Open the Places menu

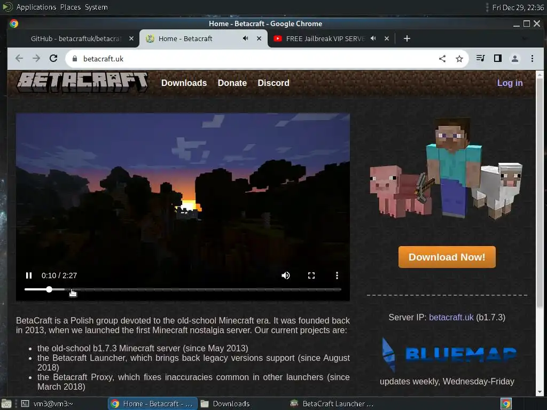pos(70,7)
